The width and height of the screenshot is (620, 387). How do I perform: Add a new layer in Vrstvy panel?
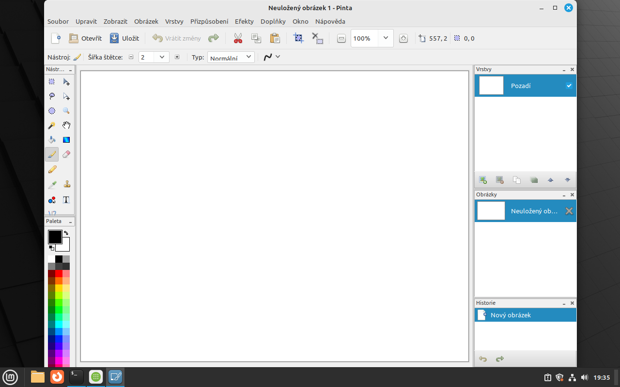coord(483,180)
